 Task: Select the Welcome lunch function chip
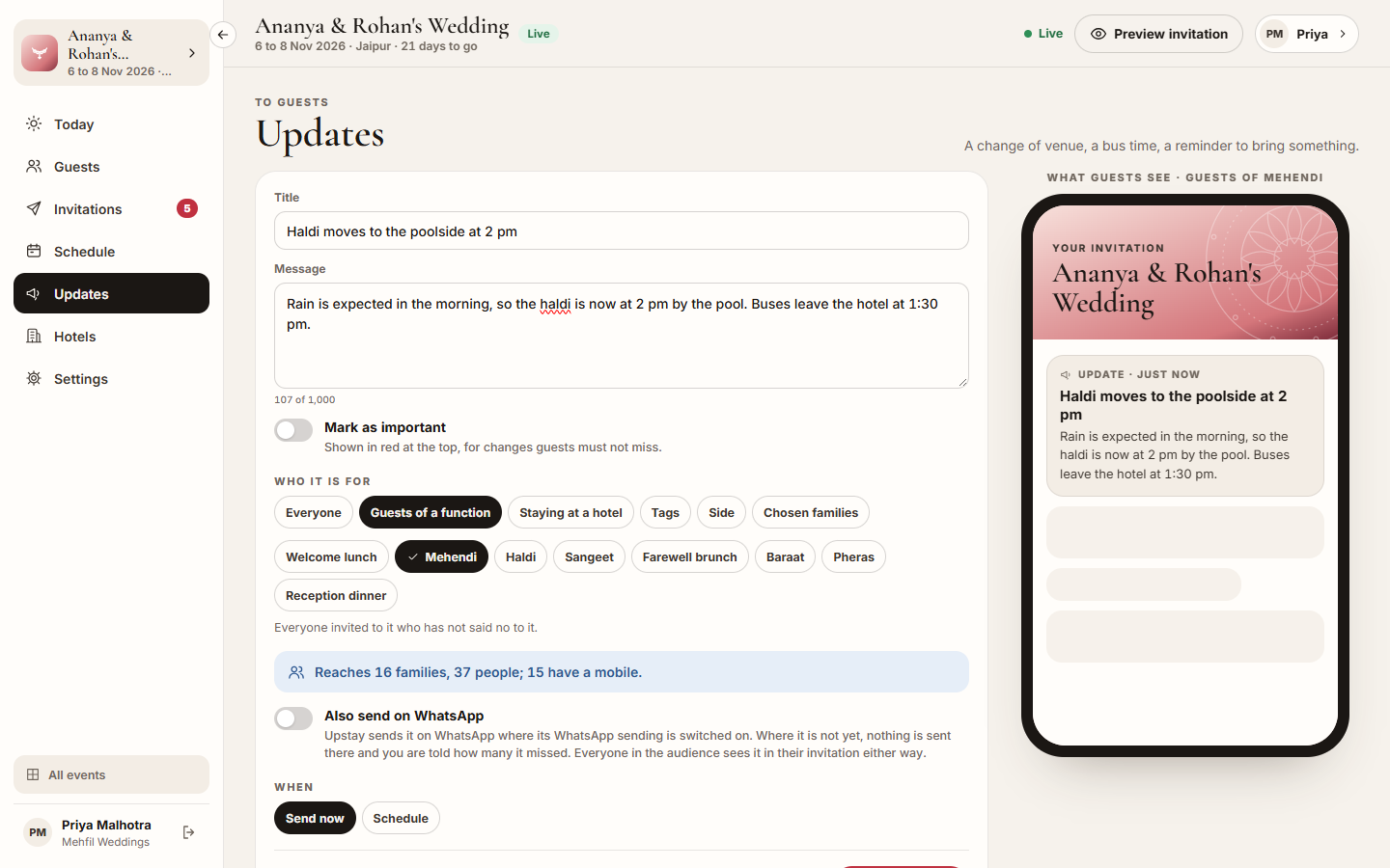pyautogui.click(x=331, y=556)
